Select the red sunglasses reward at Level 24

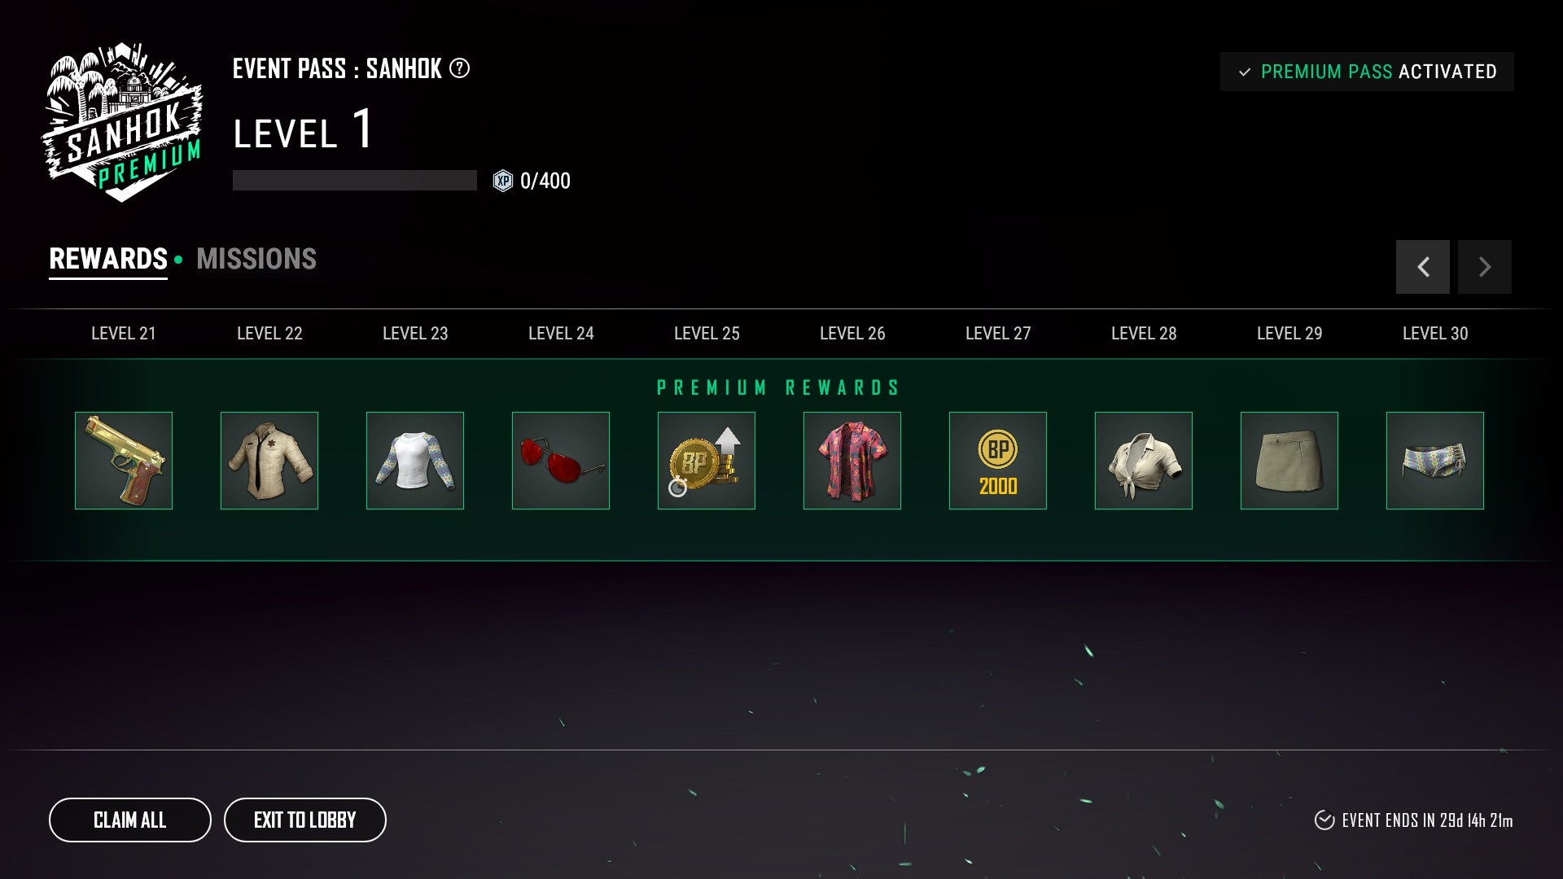pos(561,461)
